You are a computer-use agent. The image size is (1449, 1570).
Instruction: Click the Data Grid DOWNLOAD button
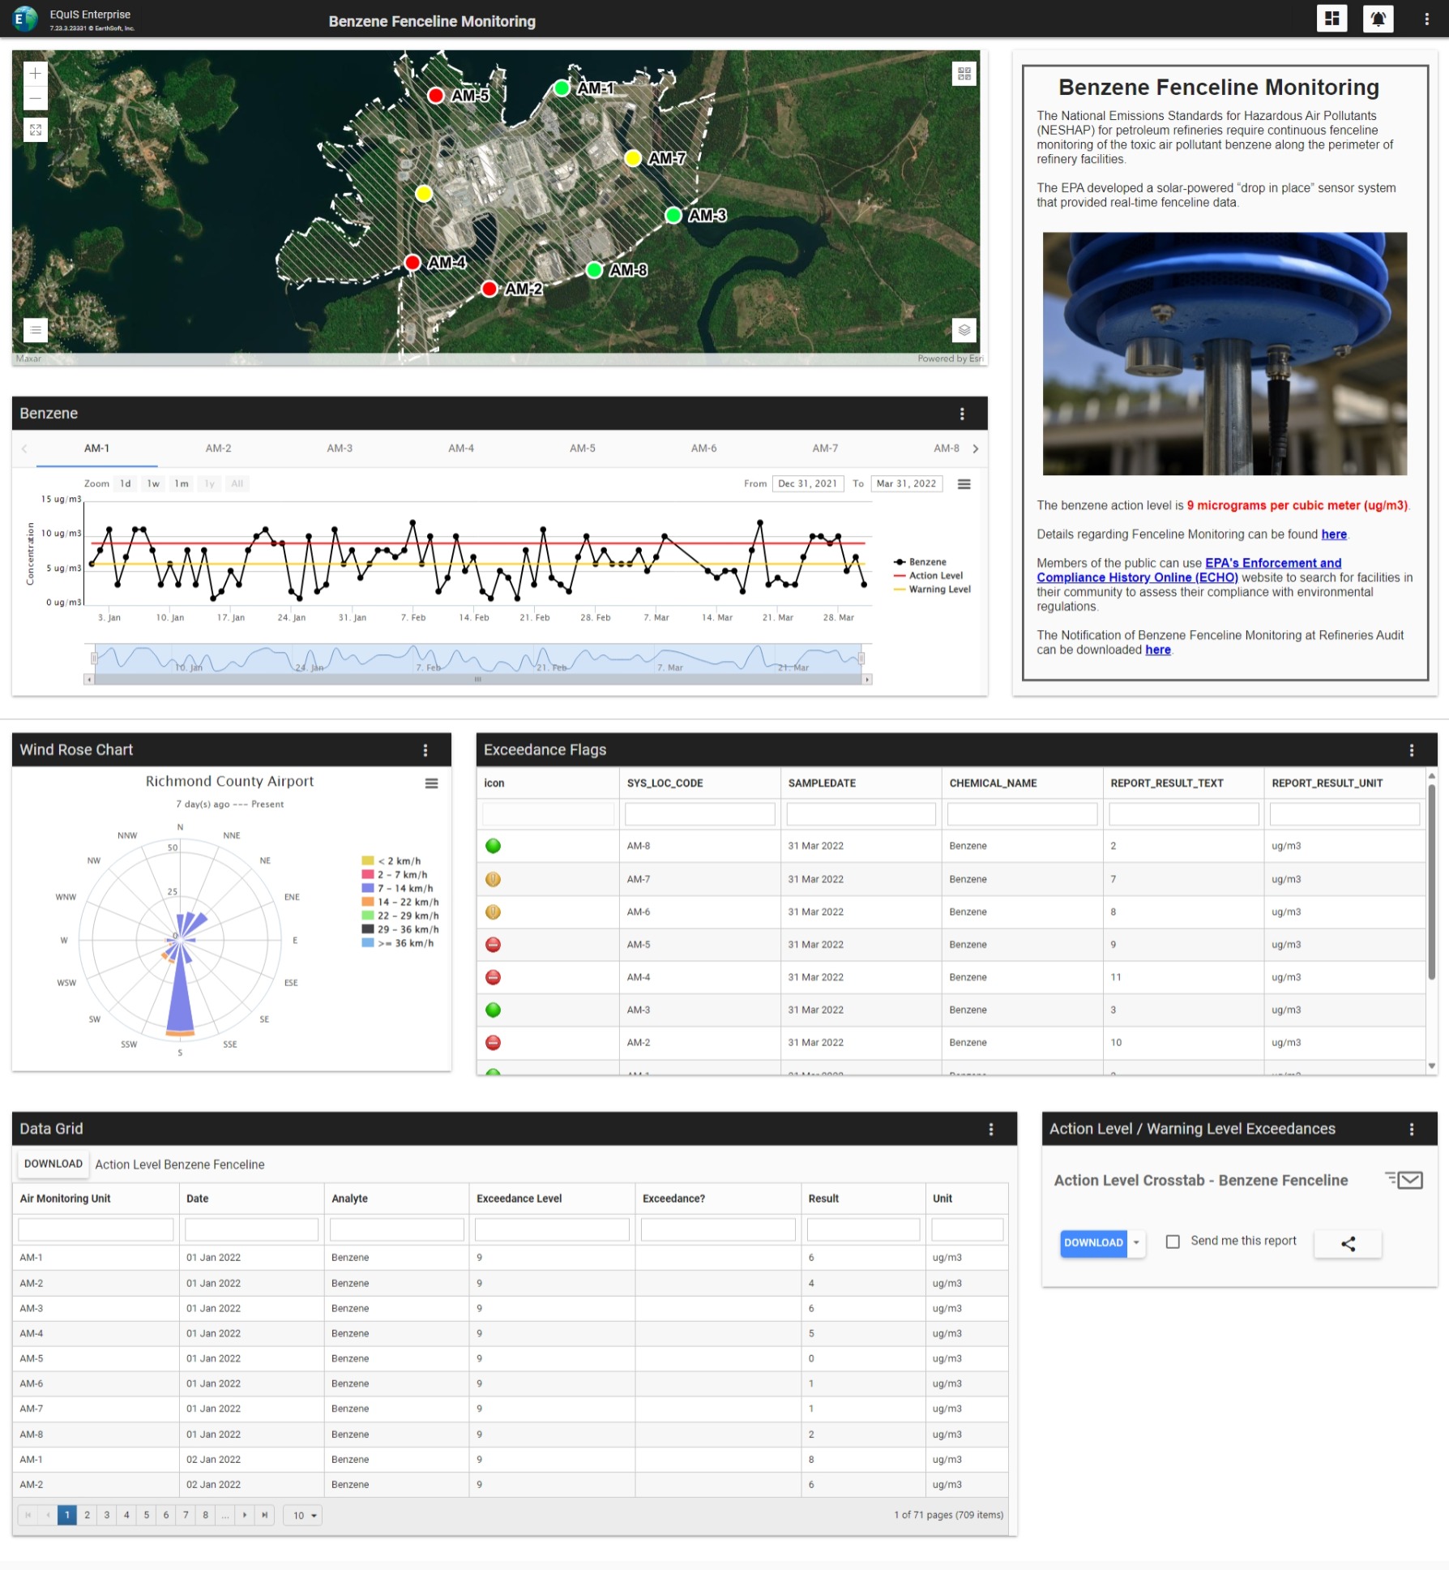pos(53,1164)
